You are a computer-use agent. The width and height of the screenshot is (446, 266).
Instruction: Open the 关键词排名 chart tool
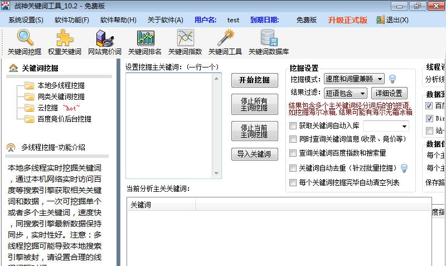tap(145, 42)
